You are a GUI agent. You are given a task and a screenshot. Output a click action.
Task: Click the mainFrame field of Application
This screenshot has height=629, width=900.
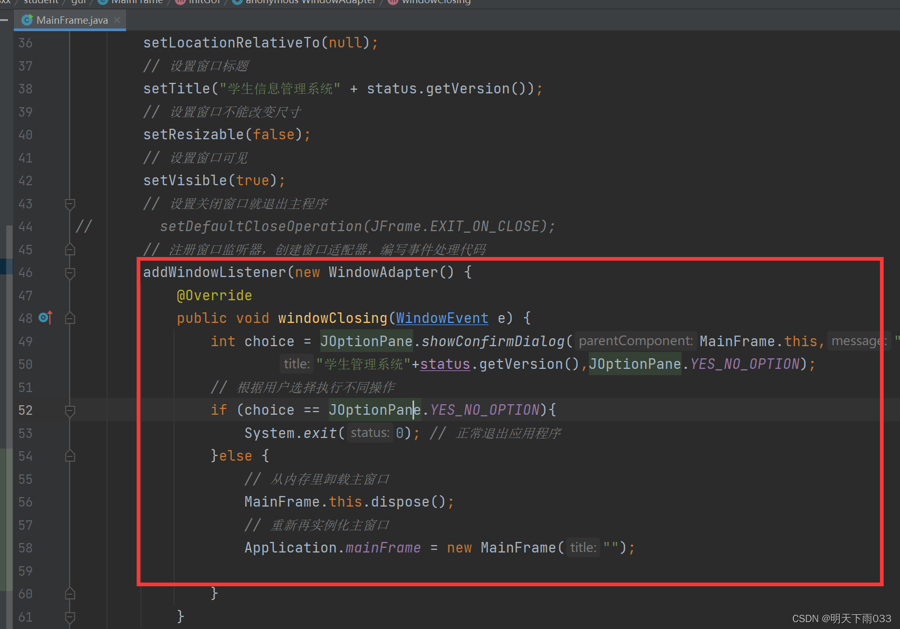(383, 548)
